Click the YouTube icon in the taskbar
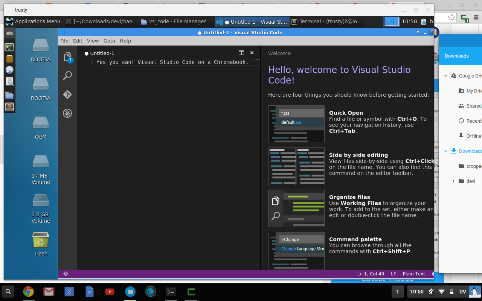This screenshot has height=301, width=482. 110,292
